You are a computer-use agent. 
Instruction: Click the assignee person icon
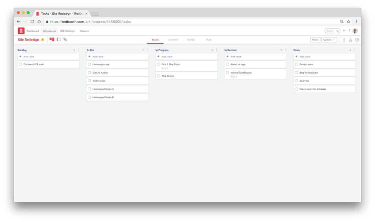(351, 39)
